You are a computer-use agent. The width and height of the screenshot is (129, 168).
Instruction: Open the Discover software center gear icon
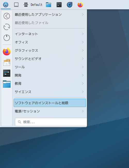click(70, 5)
